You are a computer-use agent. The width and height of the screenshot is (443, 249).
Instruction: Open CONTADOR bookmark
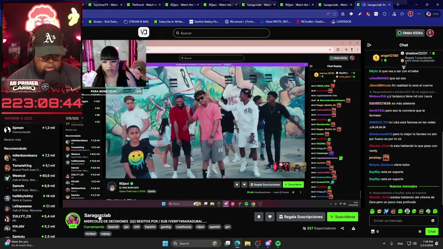pyautogui.click(x=341, y=21)
